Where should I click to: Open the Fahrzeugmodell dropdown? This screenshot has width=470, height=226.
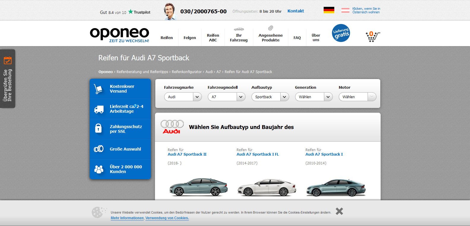pyautogui.click(x=226, y=97)
